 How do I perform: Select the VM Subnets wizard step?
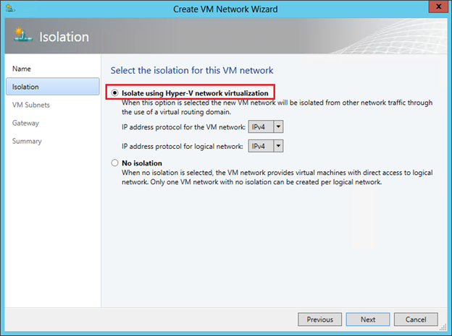[31, 105]
